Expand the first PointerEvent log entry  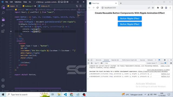90,74
